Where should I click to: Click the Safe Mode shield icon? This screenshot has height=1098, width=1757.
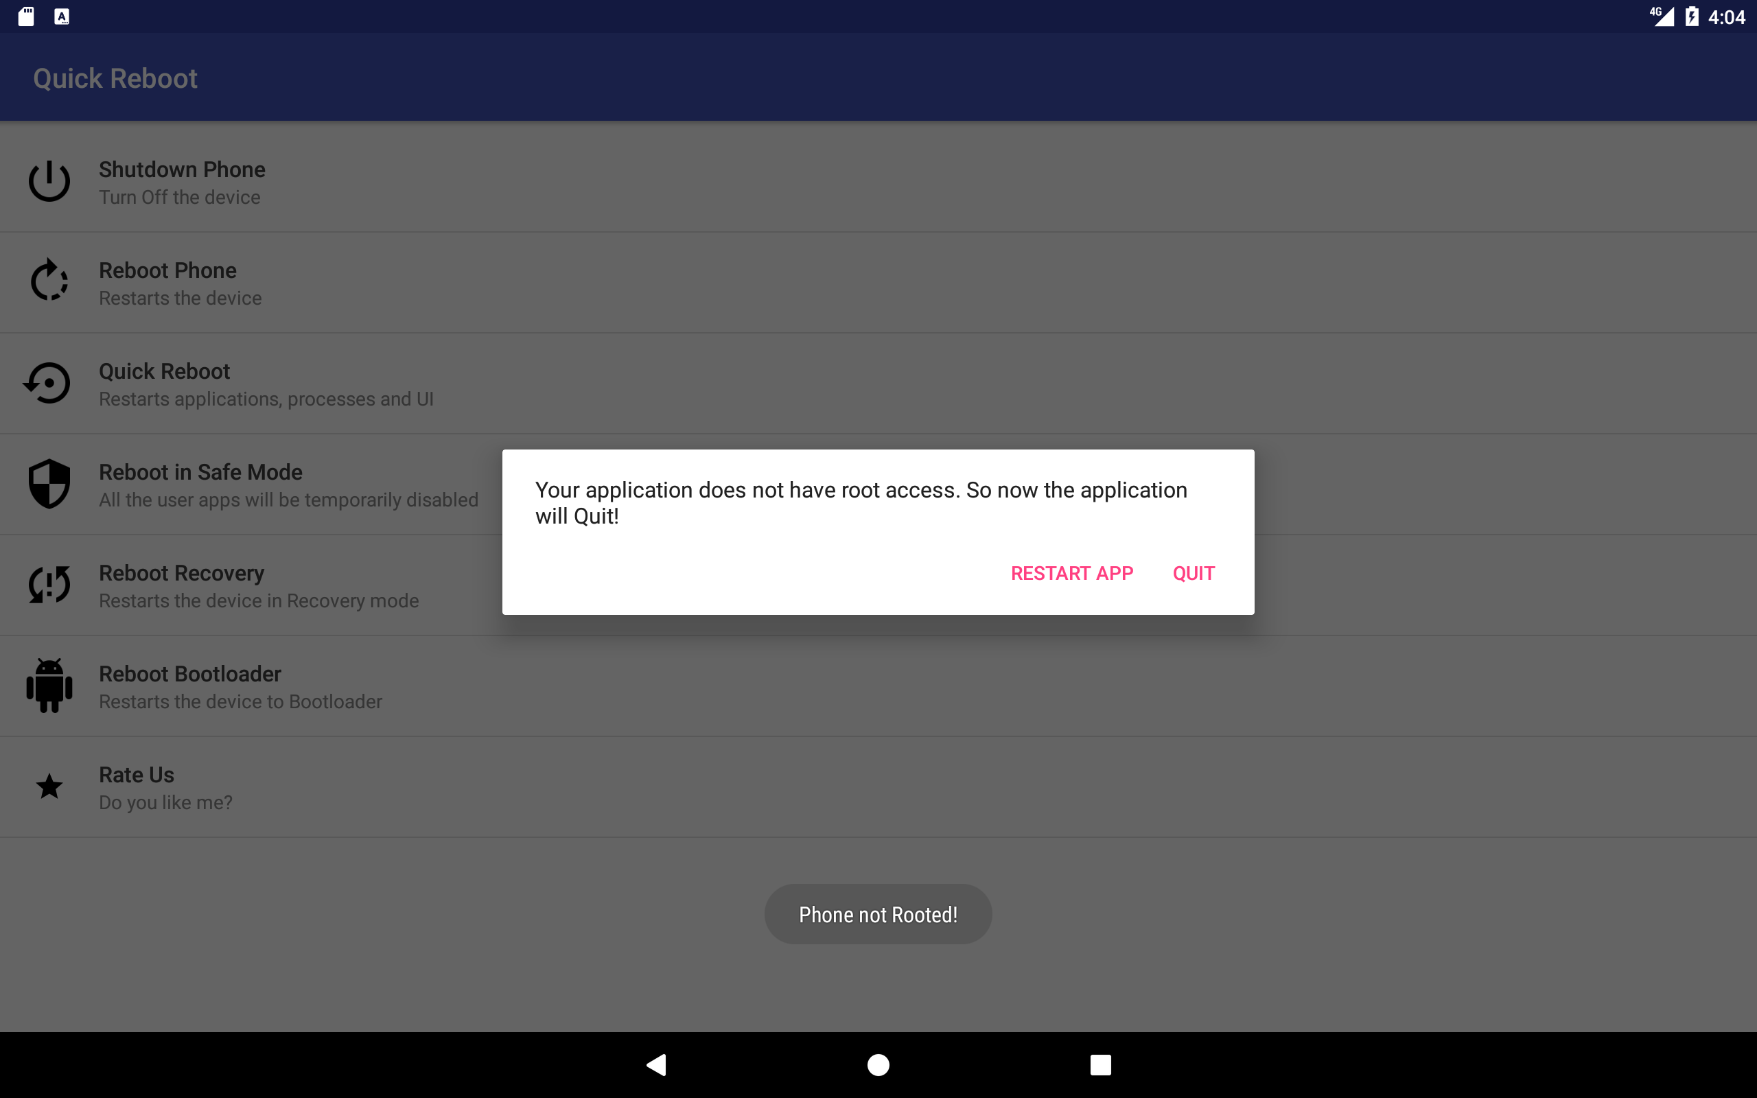click(x=49, y=484)
